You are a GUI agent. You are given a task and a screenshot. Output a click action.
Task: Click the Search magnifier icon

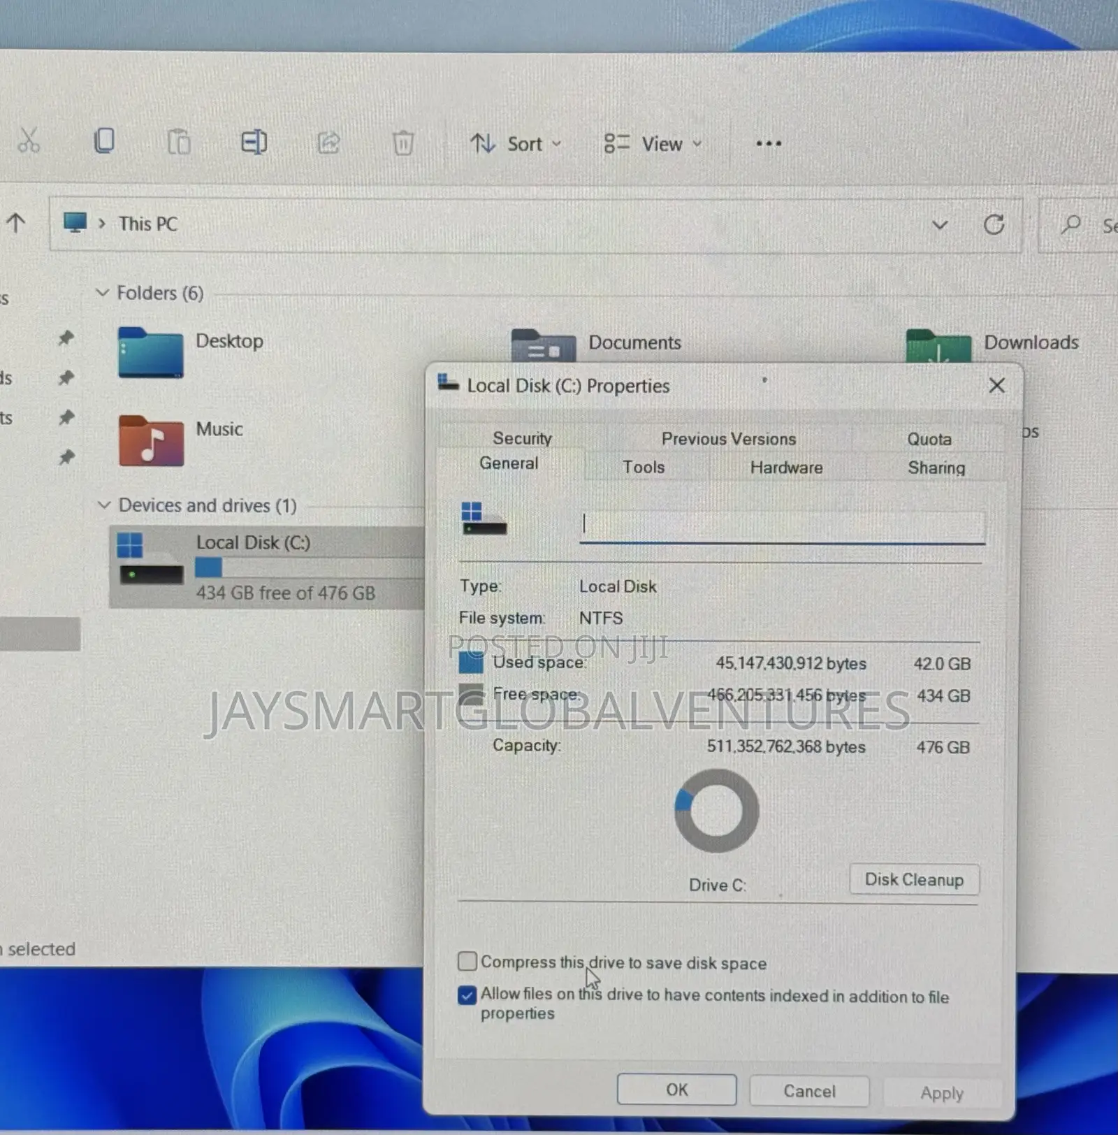pyautogui.click(x=1070, y=225)
